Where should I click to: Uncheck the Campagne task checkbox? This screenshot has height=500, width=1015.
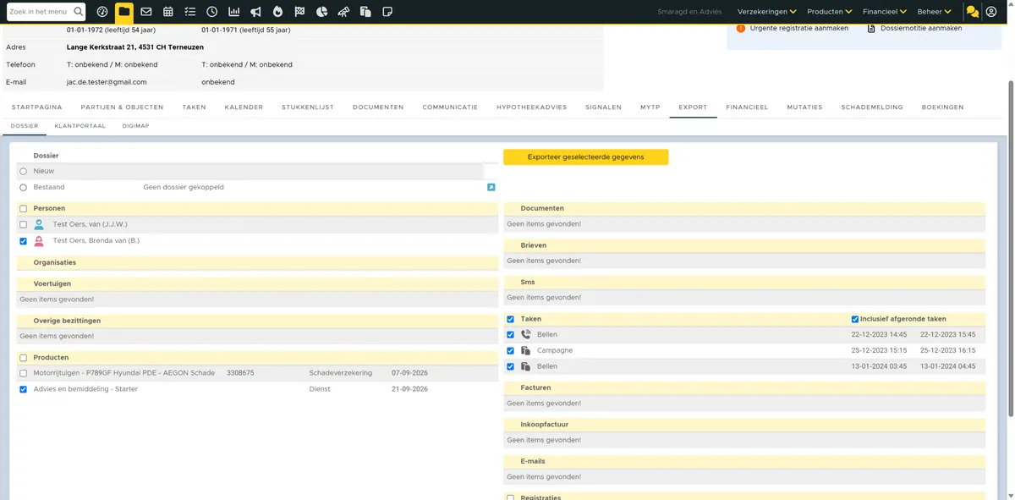(510, 350)
